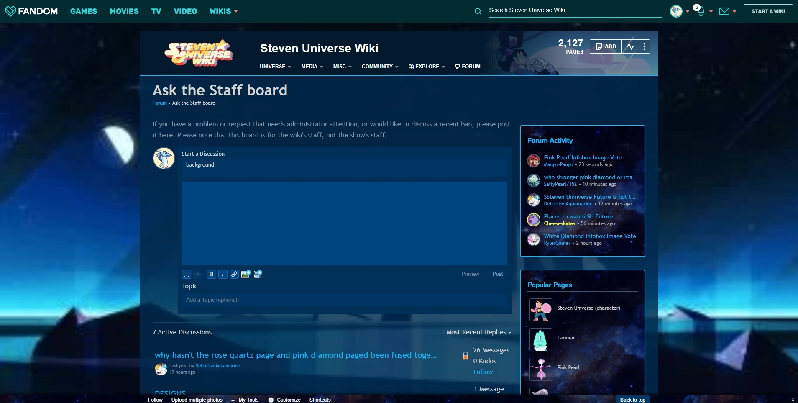The image size is (798, 403).
Task: Click the search magnifier icon
Action: click(478, 11)
